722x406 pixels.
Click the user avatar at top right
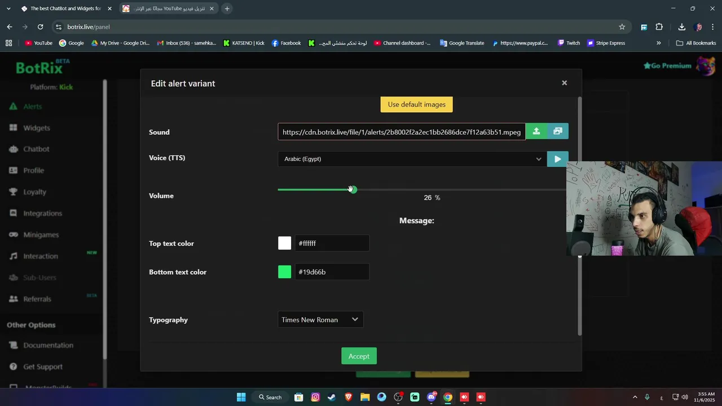(x=706, y=65)
